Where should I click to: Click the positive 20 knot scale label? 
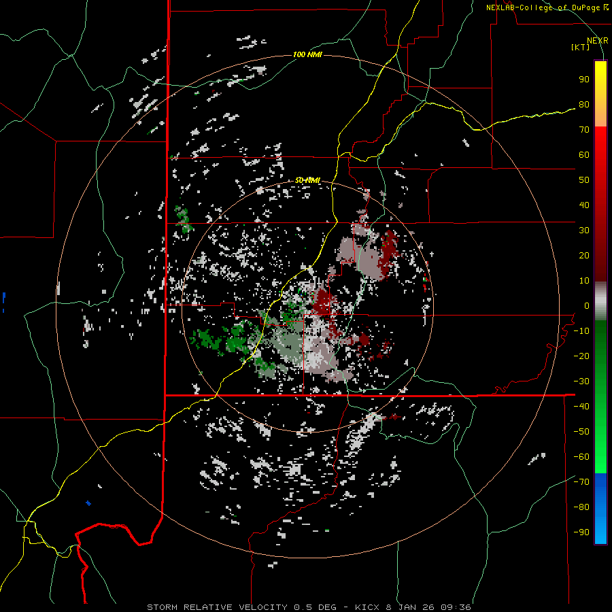[584, 256]
